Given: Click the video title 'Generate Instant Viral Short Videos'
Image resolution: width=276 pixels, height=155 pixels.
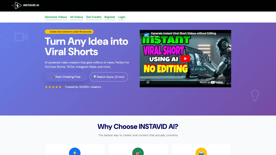Looking at the screenshot, I should click(183, 33).
